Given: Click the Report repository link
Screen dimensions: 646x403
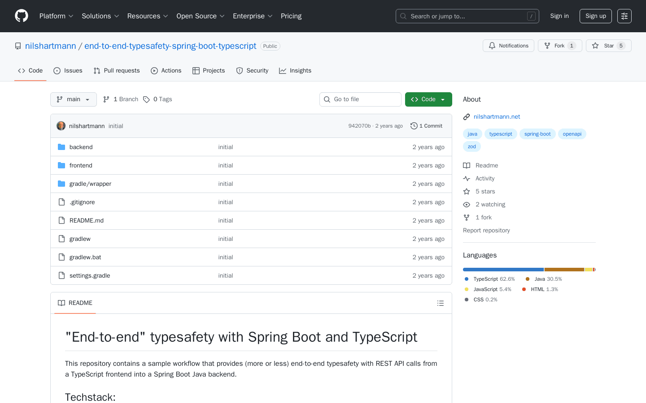Looking at the screenshot, I should (x=486, y=230).
